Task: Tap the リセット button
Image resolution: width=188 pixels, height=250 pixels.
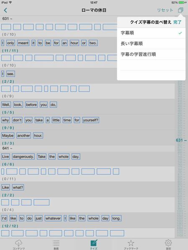Action: [165, 10]
